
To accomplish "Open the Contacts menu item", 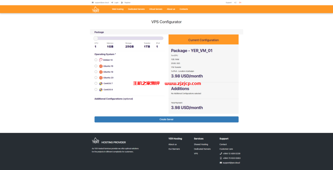I will 184,9.
